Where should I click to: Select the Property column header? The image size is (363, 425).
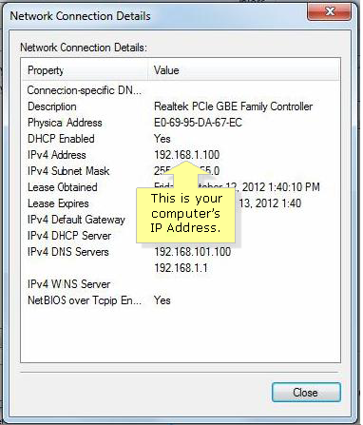[85, 70]
